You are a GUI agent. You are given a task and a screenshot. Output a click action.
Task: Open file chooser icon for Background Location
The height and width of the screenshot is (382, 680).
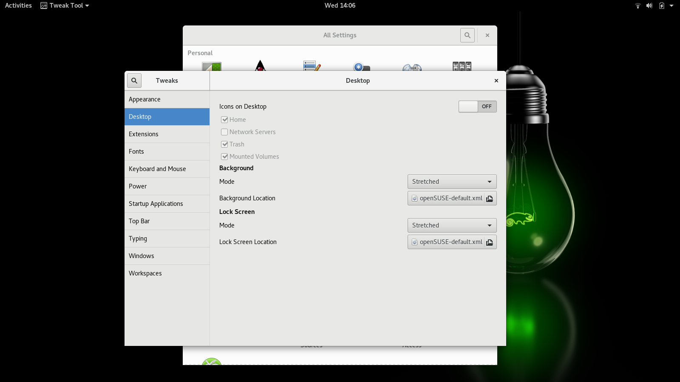[x=490, y=199]
